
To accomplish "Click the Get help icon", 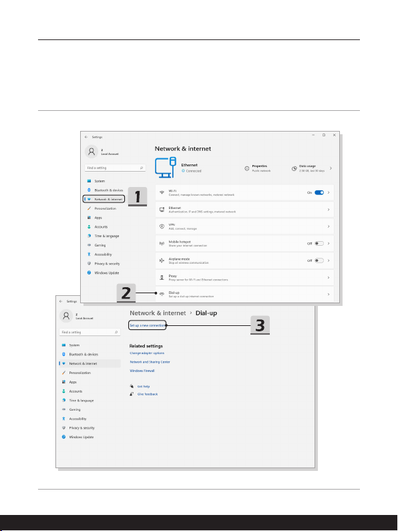I will (x=132, y=386).
